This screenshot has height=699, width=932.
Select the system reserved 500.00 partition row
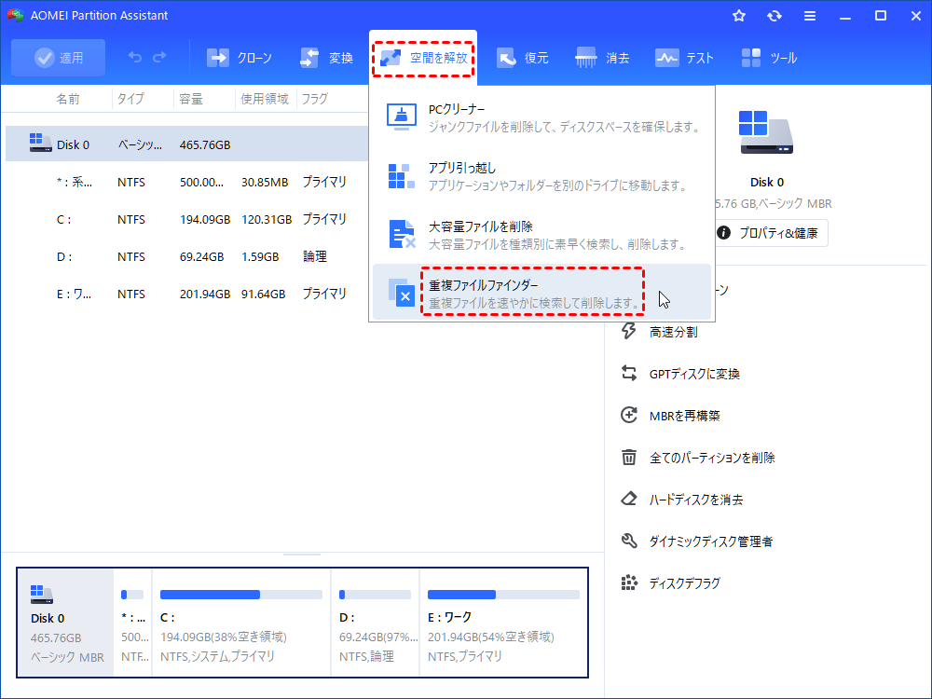187,182
